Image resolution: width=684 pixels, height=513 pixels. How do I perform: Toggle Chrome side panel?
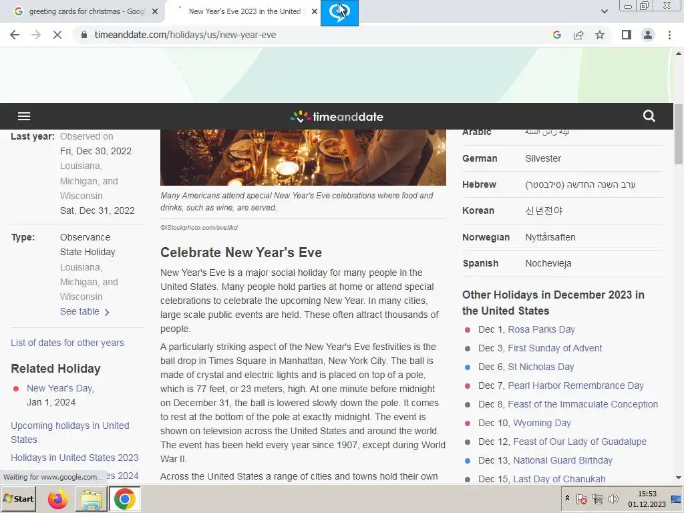coord(627,35)
